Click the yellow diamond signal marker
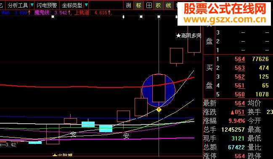The width and height of the screenshot is (273, 159). coord(159,110)
